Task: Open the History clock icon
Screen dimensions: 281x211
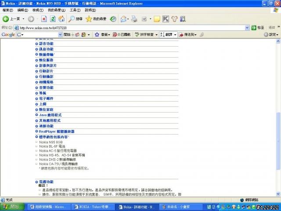Action: tap(113, 19)
